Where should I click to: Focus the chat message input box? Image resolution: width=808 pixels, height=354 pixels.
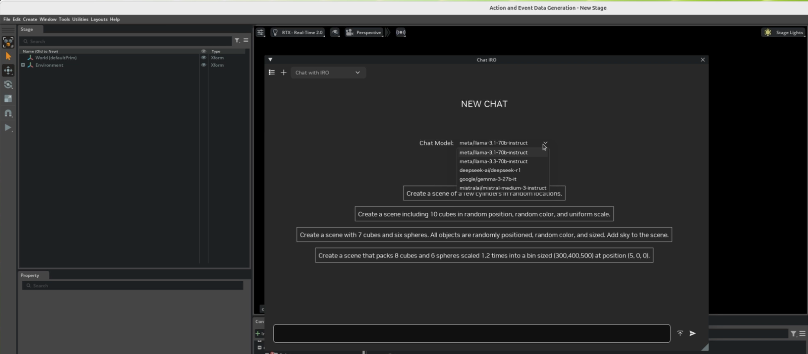click(471, 334)
